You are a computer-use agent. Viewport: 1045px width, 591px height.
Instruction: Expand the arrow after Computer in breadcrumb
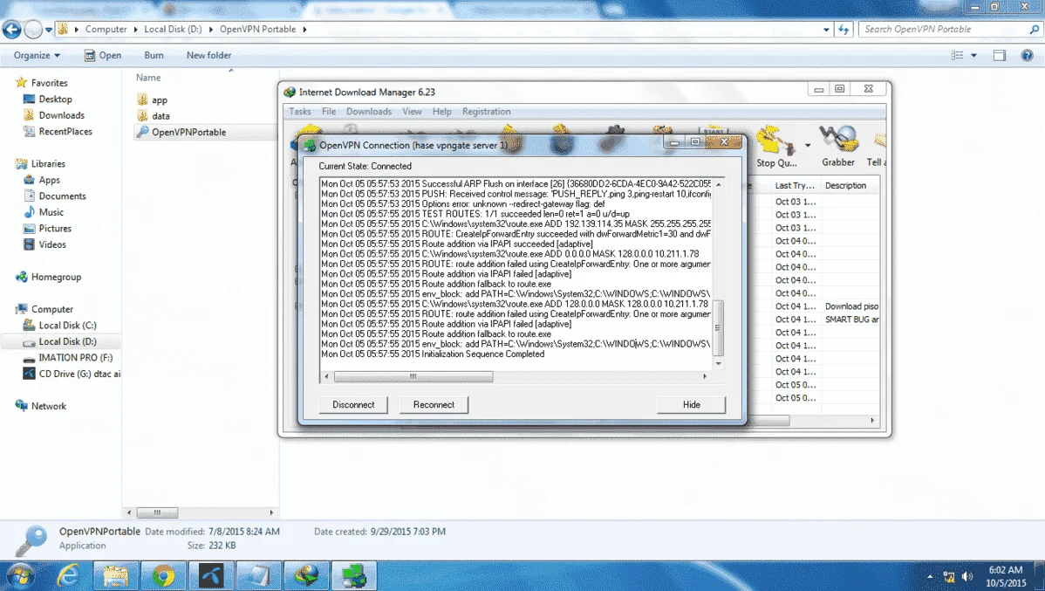136,30
